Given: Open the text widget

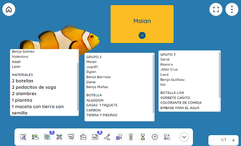Looking at the screenshot, I should click(x=95, y=137).
